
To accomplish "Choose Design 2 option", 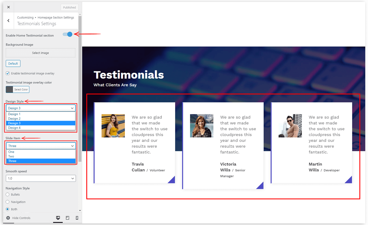I will point(41,119).
